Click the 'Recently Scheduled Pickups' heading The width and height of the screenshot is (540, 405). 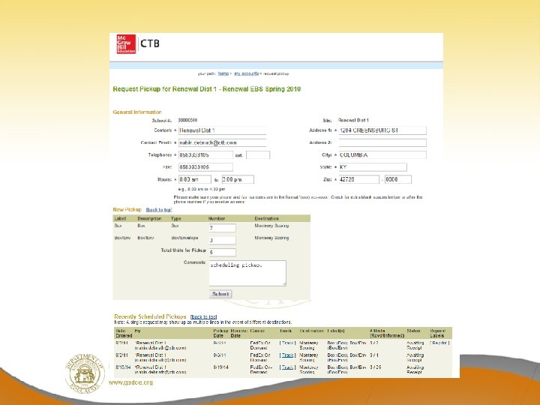click(150, 316)
